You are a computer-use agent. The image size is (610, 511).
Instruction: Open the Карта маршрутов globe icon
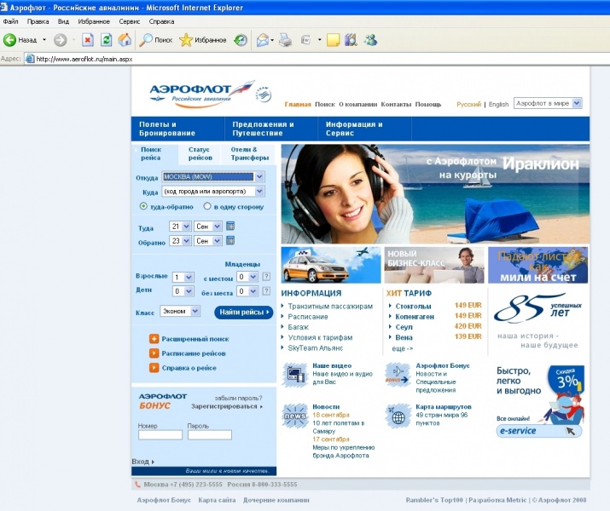click(398, 417)
